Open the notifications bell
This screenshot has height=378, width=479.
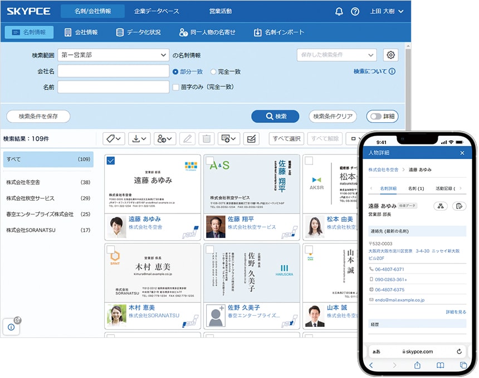339,12
